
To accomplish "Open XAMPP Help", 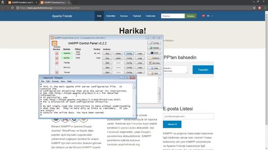I will click(x=154, y=68).
